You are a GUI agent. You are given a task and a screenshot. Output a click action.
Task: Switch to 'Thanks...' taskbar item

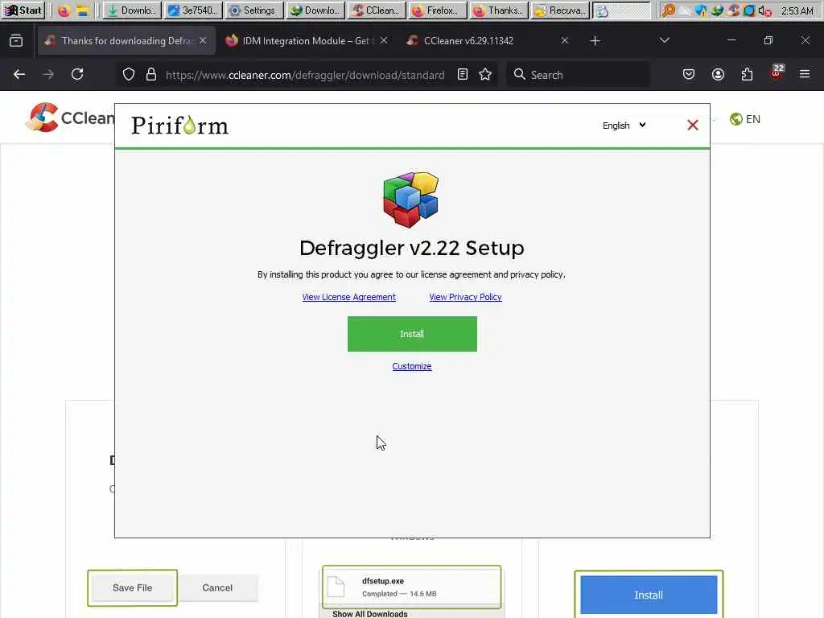point(499,10)
